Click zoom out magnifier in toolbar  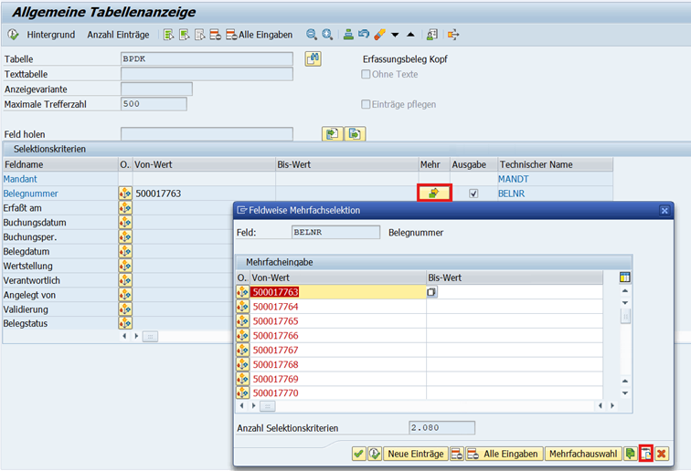[x=312, y=35]
